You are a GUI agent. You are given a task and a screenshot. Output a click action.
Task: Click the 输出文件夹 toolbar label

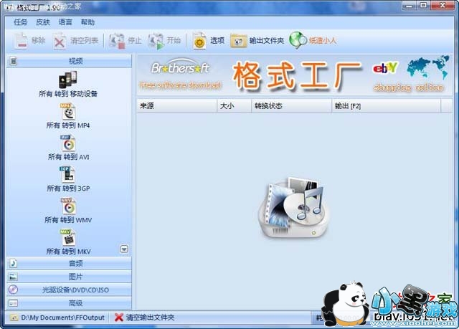[x=266, y=41]
